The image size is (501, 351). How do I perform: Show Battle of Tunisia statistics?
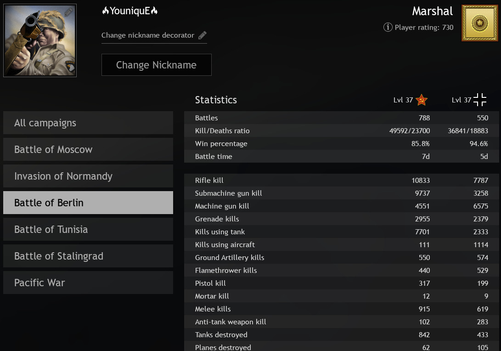coord(88,230)
